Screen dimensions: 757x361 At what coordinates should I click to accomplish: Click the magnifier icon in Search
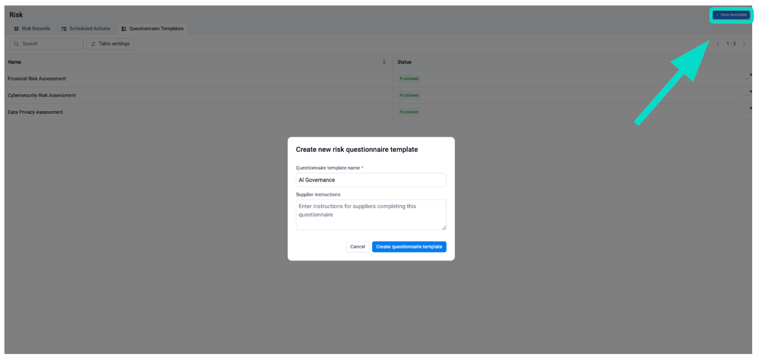(x=16, y=44)
